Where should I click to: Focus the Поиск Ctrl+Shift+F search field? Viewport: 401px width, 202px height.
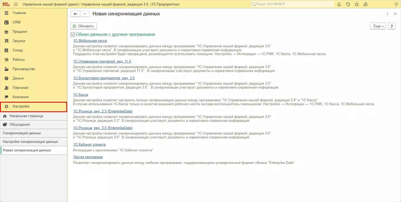(292, 4)
